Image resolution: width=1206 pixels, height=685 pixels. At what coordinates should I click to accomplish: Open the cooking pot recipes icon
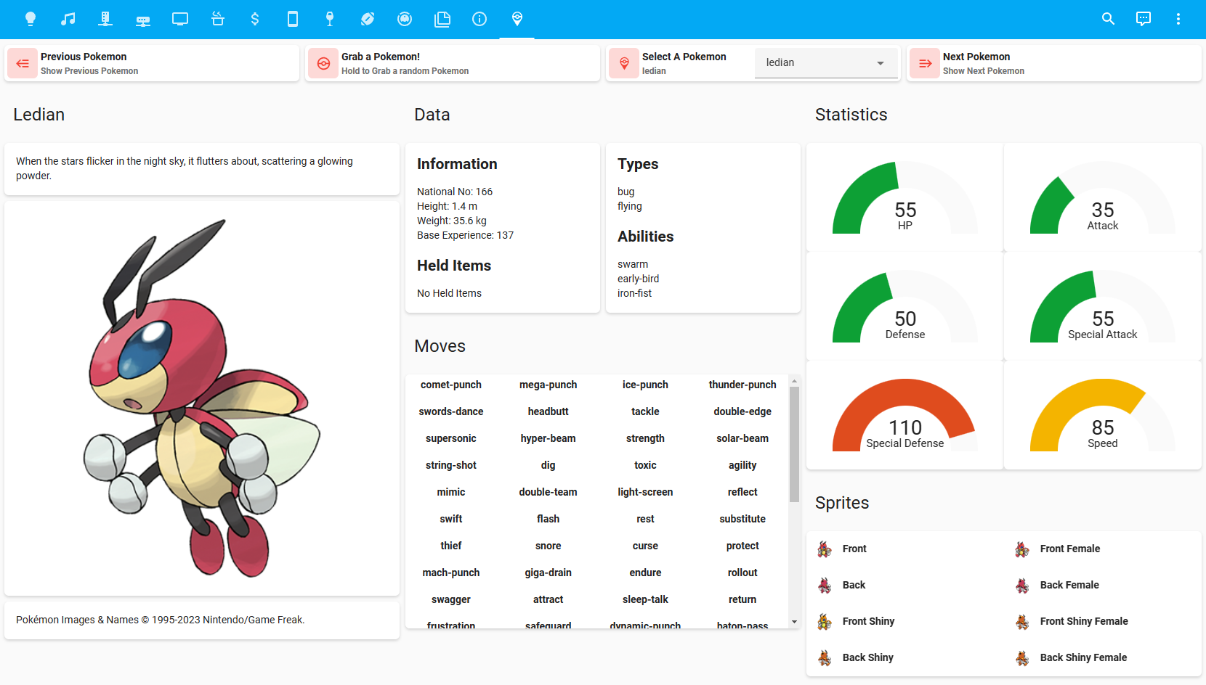[x=218, y=19]
